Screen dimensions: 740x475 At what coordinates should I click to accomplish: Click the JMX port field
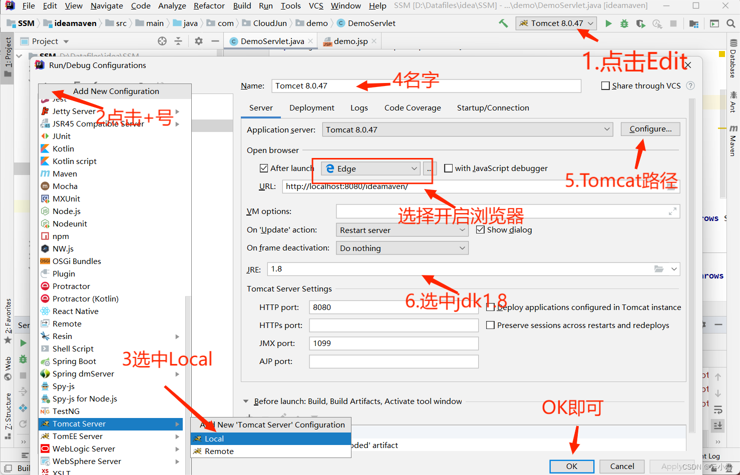point(394,343)
